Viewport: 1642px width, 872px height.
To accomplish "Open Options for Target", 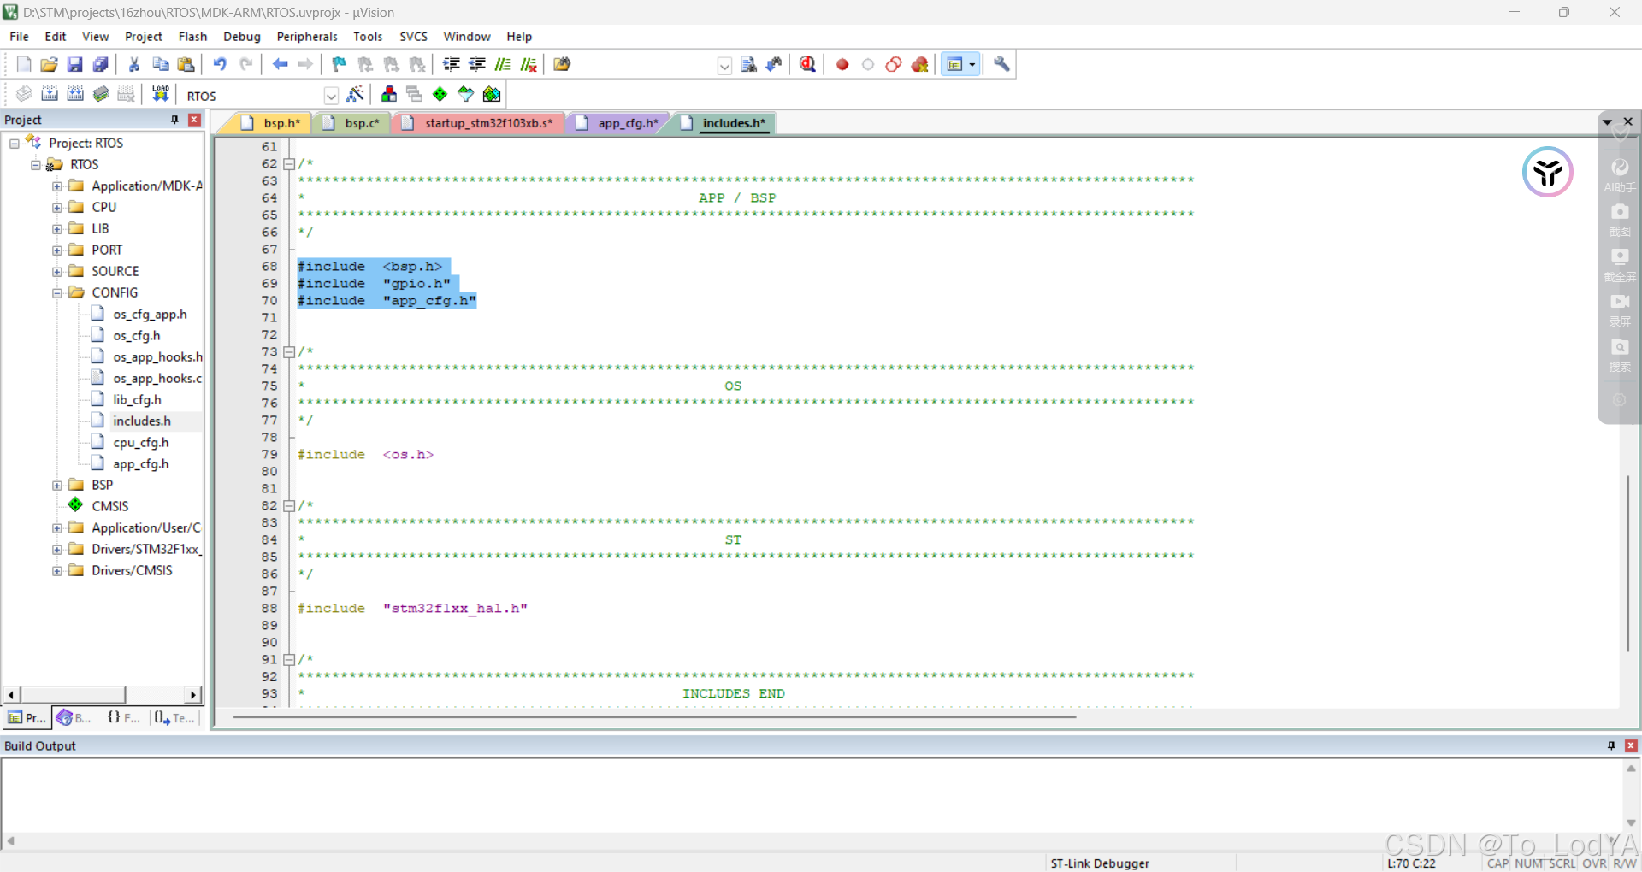I will (356, 94).
